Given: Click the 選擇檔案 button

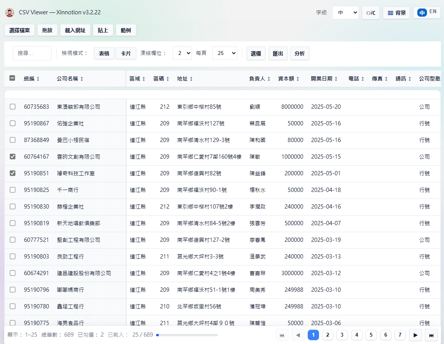Looking at the screenshot, I should click(19, 30).
